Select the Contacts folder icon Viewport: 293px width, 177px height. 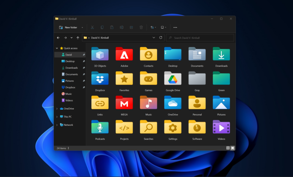pos(148,54)
